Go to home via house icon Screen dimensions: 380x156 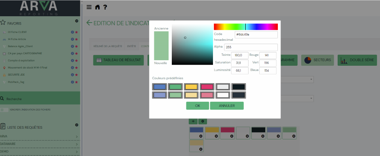coord(97,7)
